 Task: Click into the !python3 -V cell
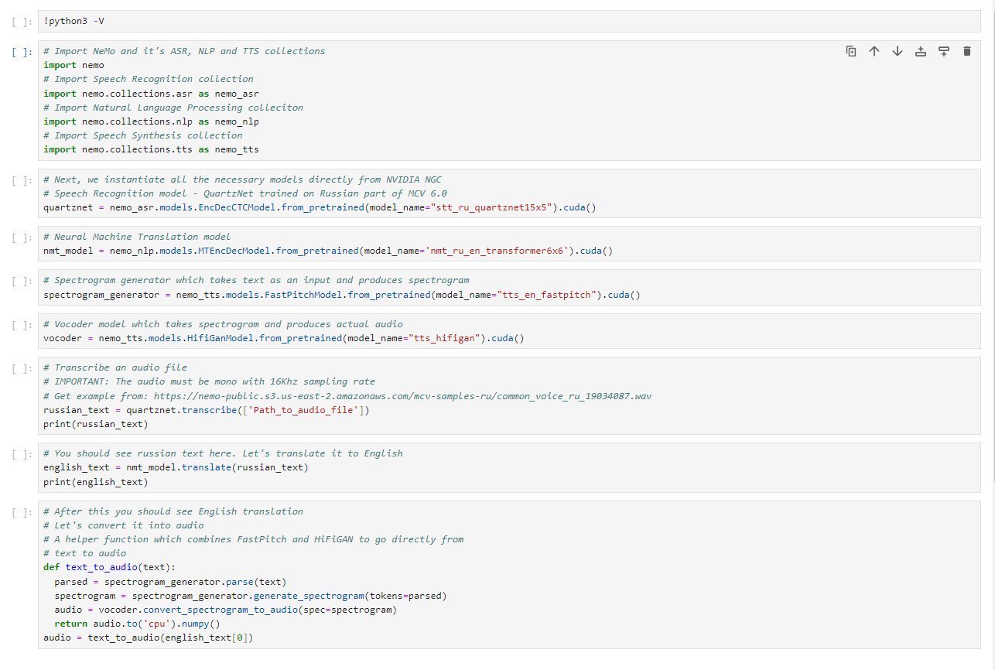tap(509, 22)
